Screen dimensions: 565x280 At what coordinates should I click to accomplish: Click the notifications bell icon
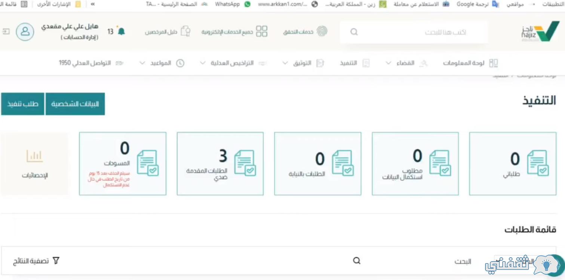point(121,31)
